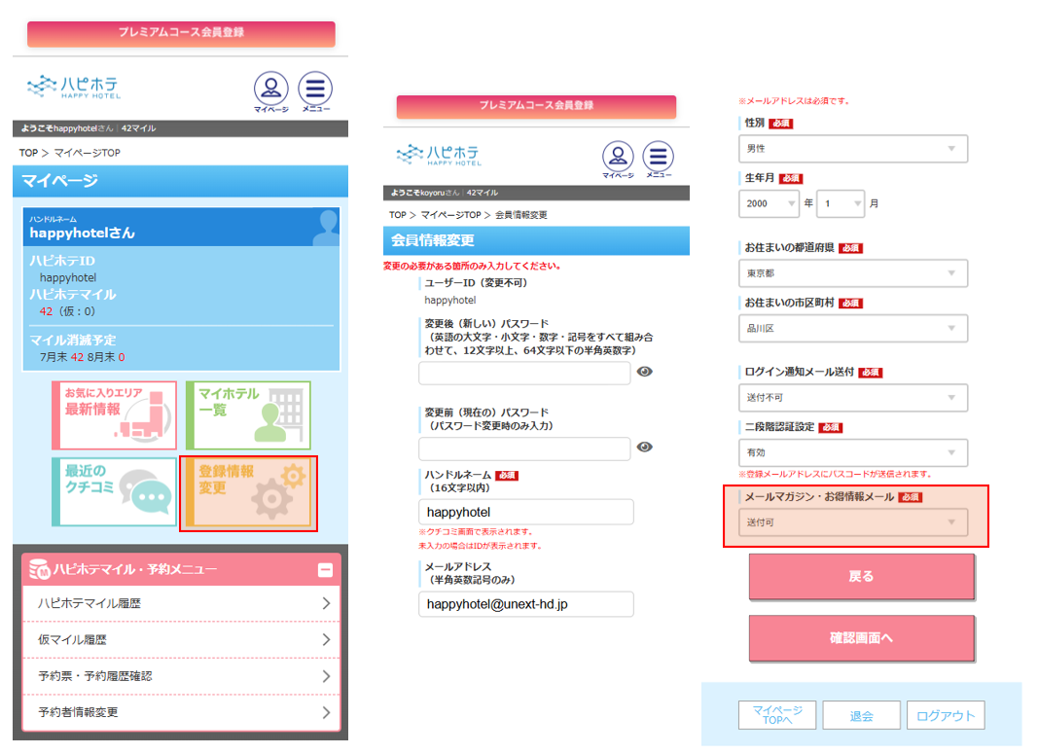Click the マイページTOP breadcrumb on the 会員情報変更 screen
1038x754 pixels.
tap(450, 215)
